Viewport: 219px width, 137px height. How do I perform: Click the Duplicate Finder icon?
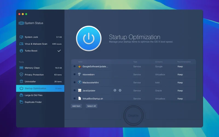click(x=21, y=102)
